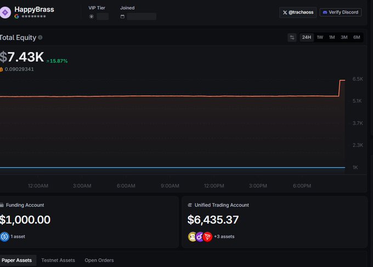
Task: Open the chart filter settings icon
Action: click(x=292, y=37)
